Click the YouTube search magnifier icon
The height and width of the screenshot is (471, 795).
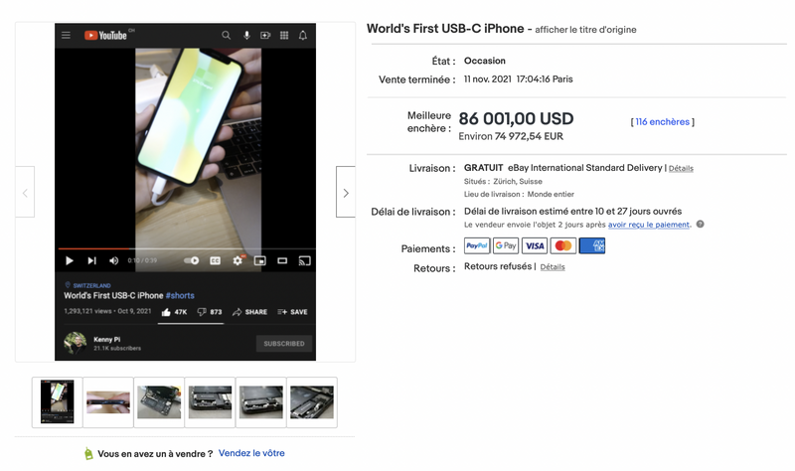tap(227, 35)
